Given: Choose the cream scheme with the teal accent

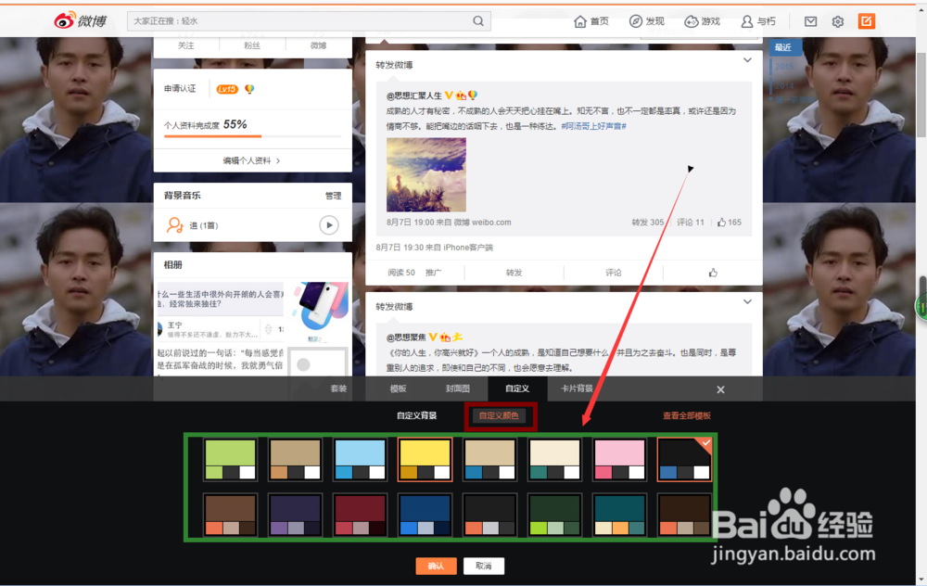Looking at the screenshot, I should (554, 460).
